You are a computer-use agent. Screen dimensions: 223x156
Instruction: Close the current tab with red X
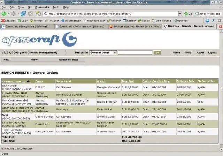220,26
